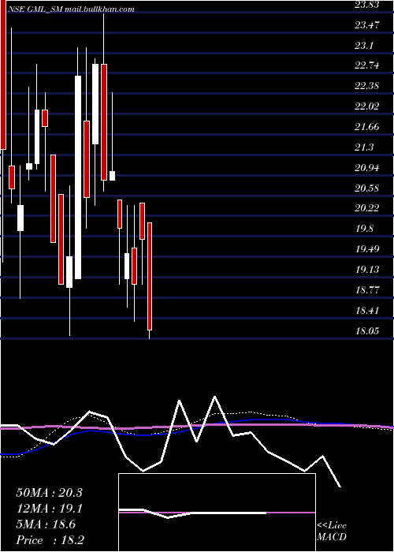The width and height of the screenshot is (394, 552).
Task: Click the 22.74 price axis label
Action: (367, 65)
